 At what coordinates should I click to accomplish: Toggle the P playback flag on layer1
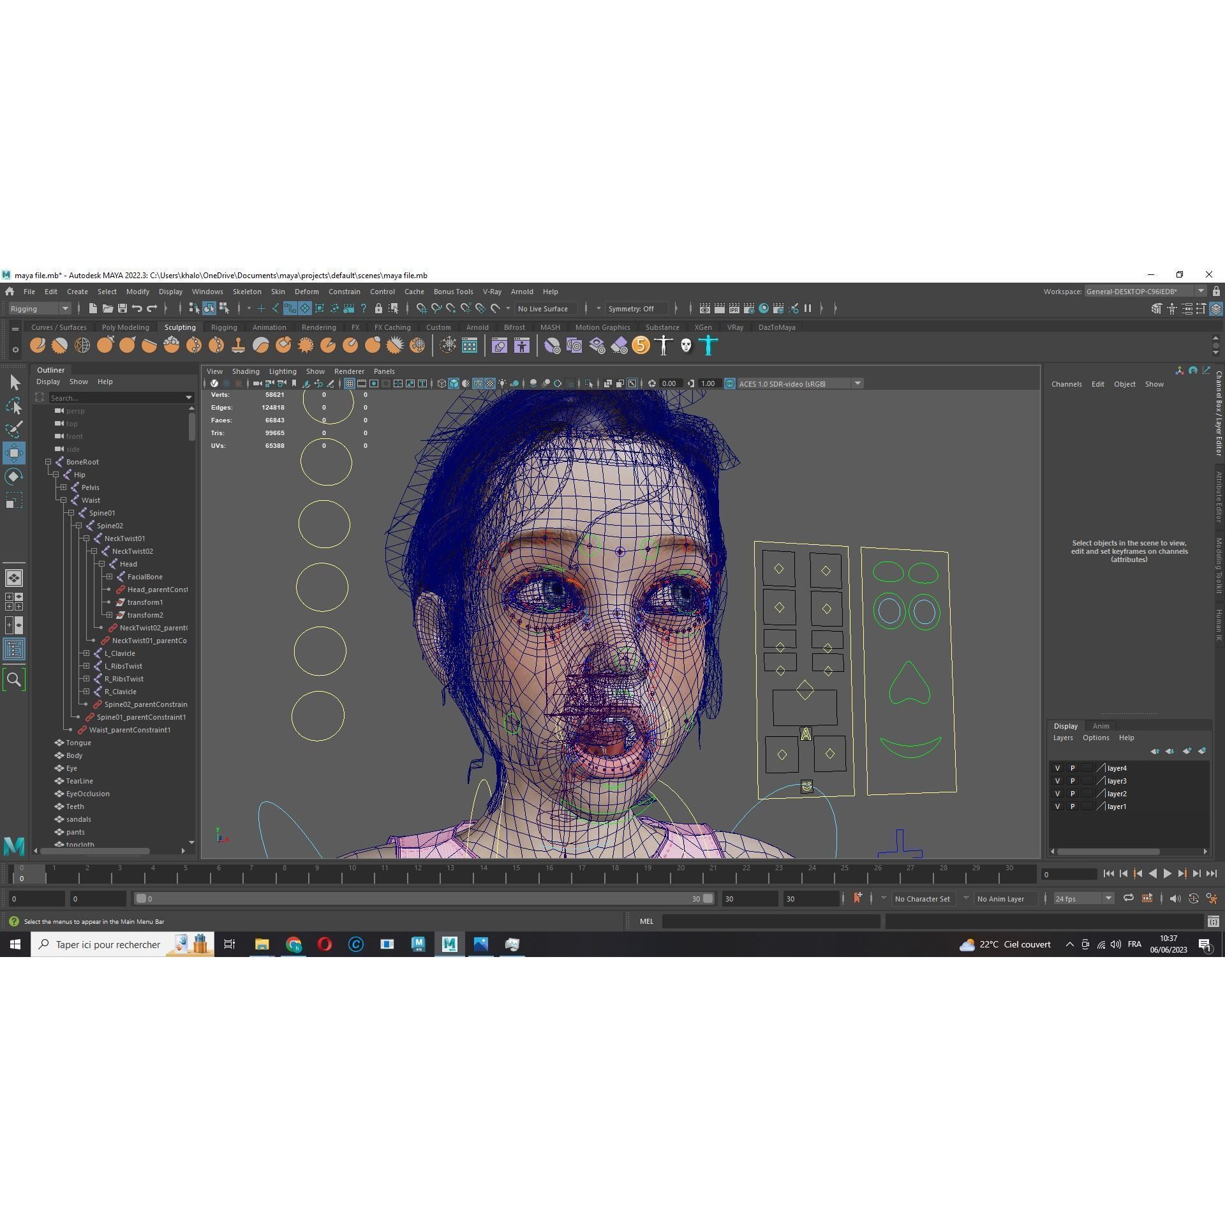pyautogui.click(x=1073, y=806)
